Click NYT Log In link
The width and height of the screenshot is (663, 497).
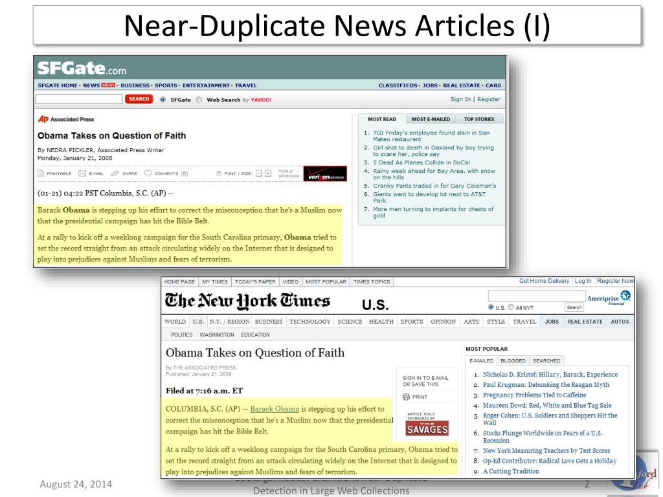point(583,281)
